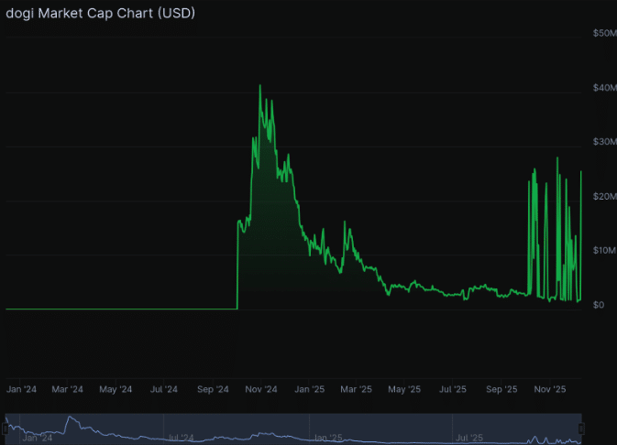Click the highest market cap peak near $40M

point(259,86)
